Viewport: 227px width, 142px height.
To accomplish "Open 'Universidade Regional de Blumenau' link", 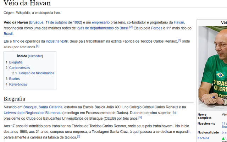I will point(33,113).
